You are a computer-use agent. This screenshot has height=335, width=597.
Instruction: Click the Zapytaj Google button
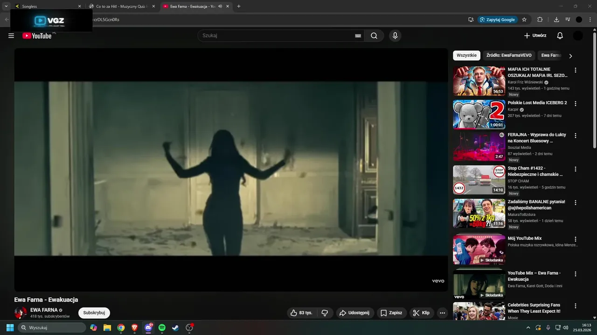498,20
